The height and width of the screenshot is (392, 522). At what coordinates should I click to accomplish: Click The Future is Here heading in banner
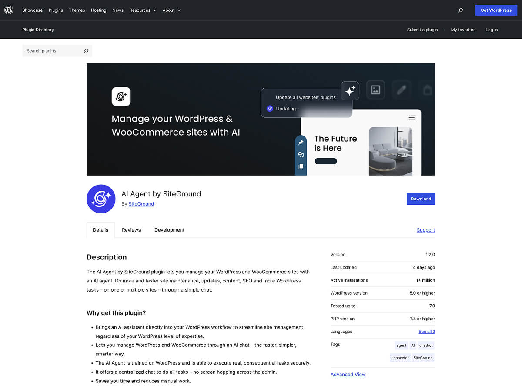[335, 143]
